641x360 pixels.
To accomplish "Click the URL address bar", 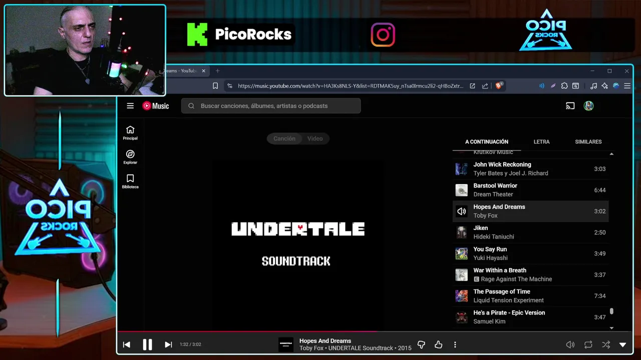I will pos(351,86).
